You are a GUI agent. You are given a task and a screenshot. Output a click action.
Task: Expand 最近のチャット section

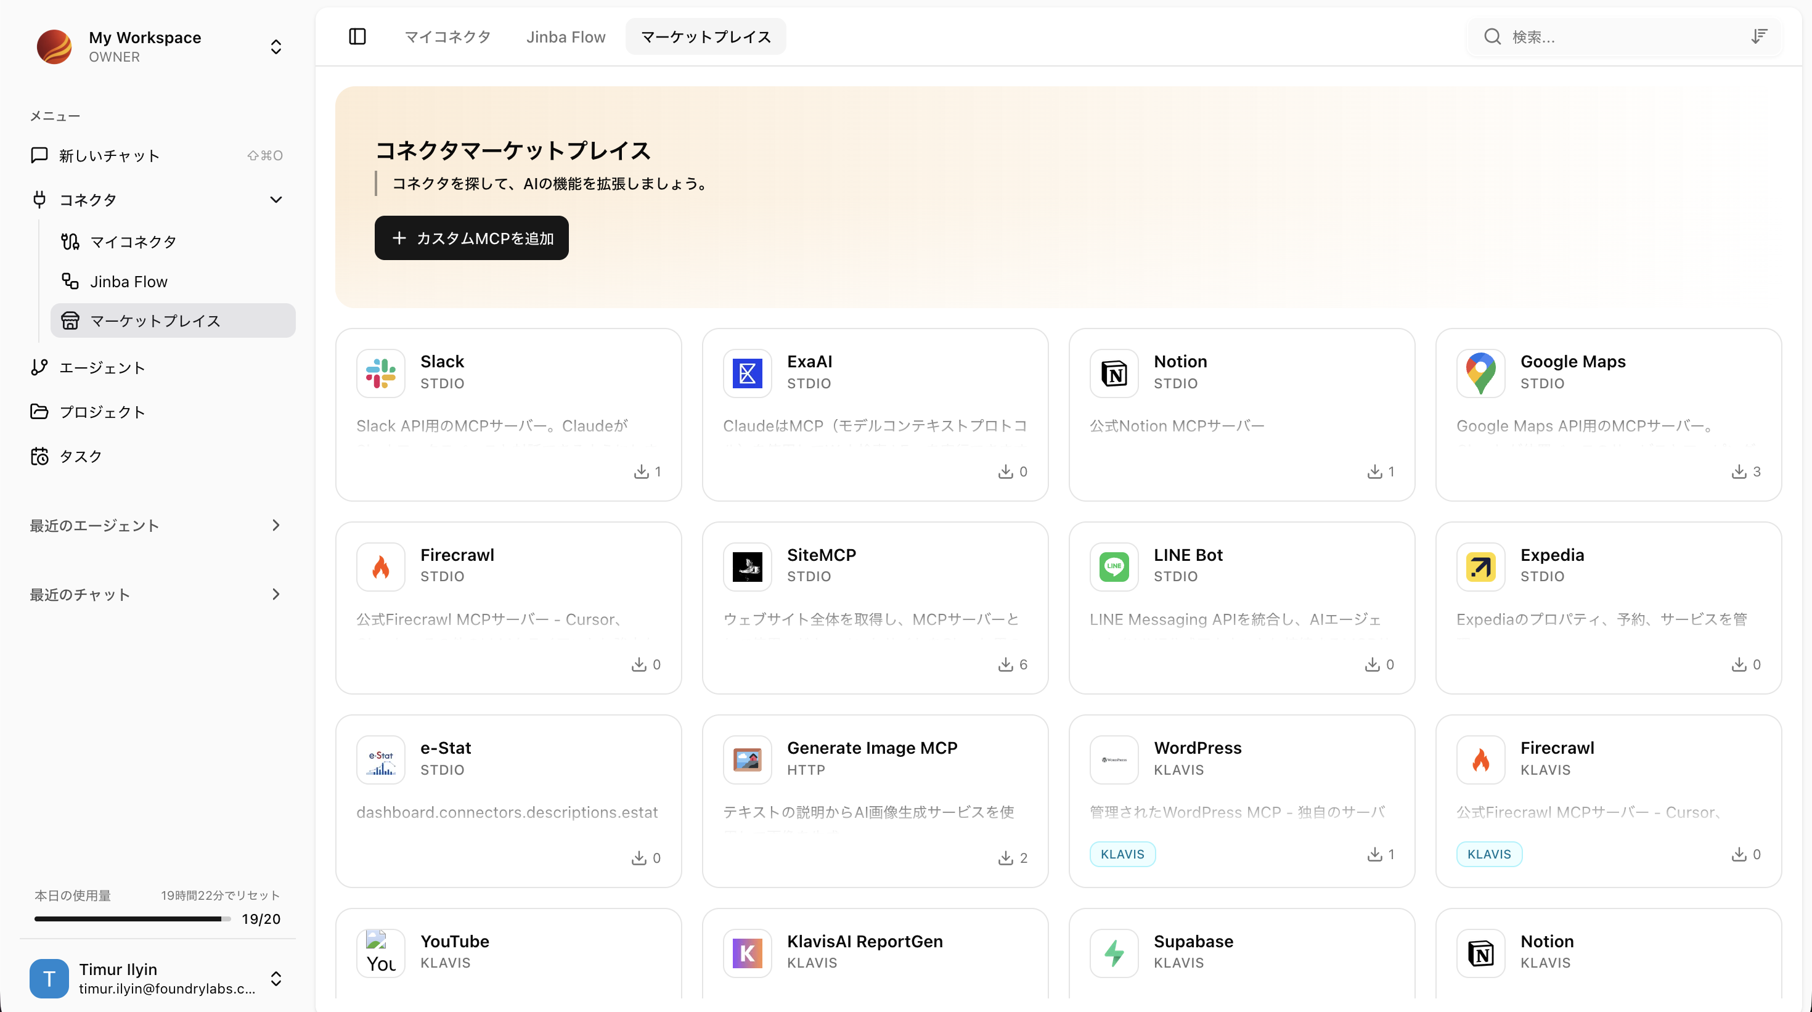click(x=275, y=594)
